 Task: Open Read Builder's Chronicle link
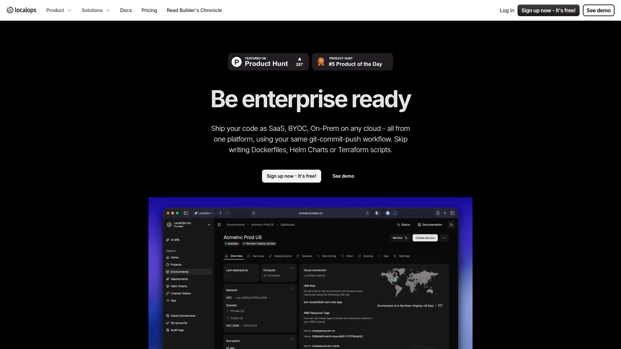(x=194, y=10)
